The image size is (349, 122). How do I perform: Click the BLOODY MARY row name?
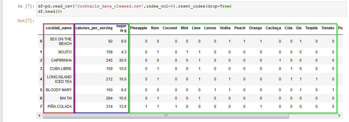(x=59, y=90)
